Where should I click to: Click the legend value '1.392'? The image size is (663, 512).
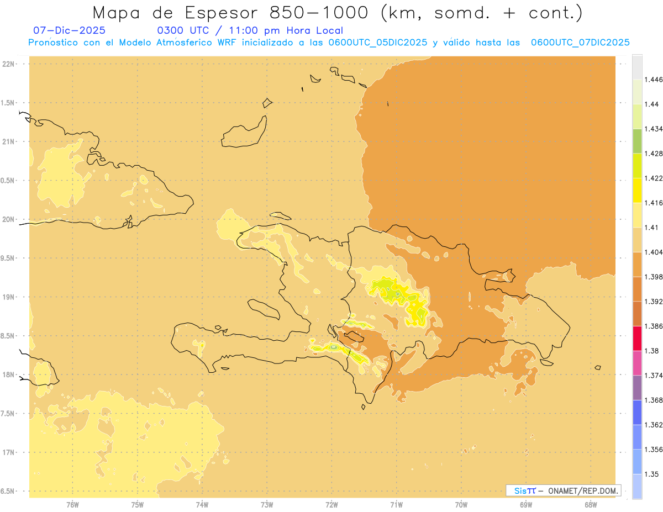pos(653,302)
